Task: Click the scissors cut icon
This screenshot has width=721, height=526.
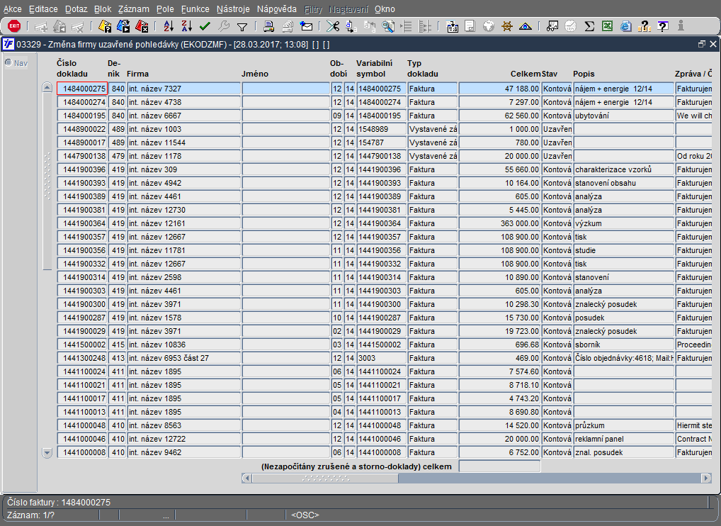Action: click(x=332, y=26)
